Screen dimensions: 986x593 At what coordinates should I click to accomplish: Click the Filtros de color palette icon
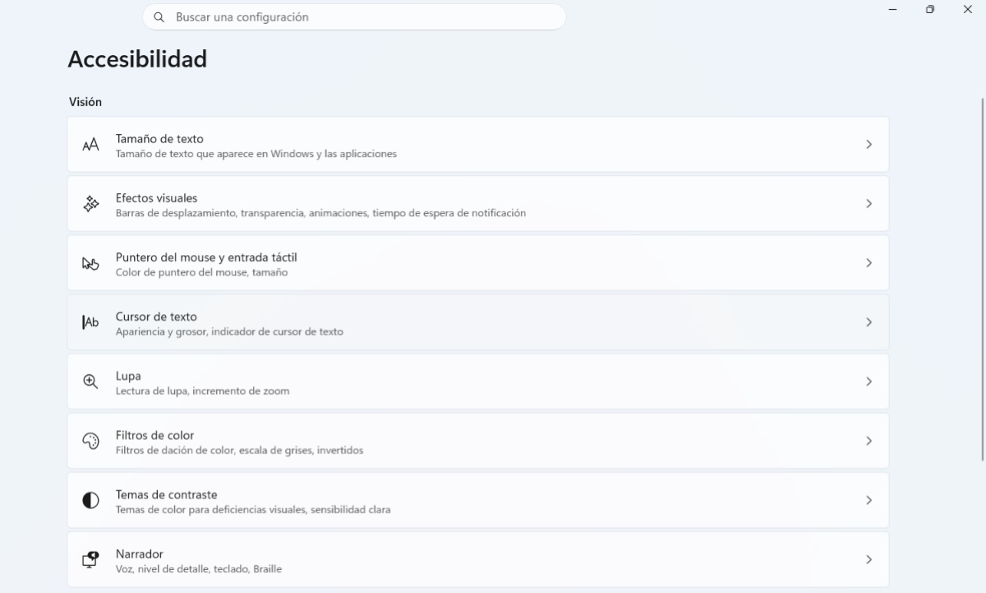point(90,441)
